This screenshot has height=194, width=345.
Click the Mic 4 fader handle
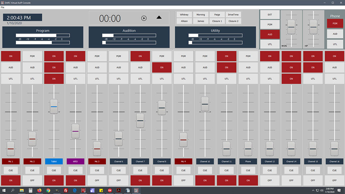[x=183, y=140]
